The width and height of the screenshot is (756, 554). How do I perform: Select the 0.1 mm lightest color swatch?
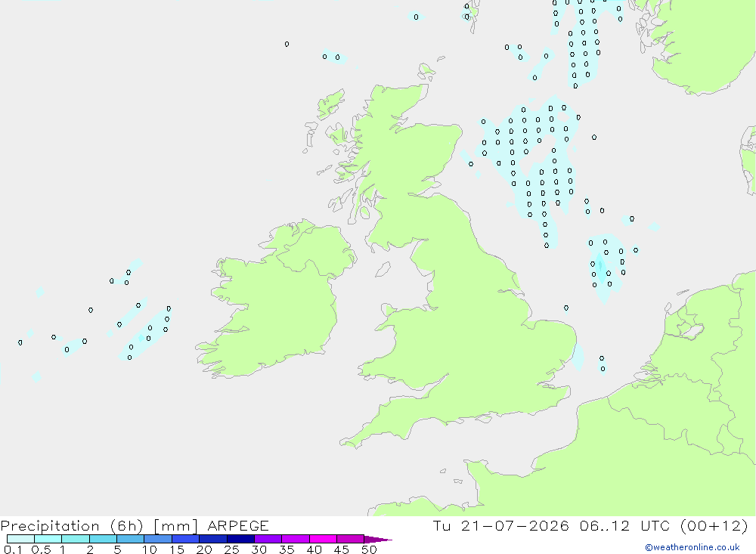tap(20, 539)
